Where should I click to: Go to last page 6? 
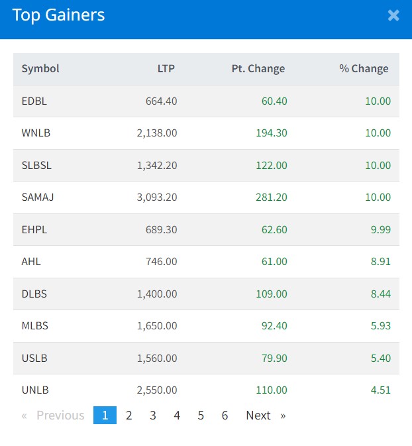click(225, 416)
